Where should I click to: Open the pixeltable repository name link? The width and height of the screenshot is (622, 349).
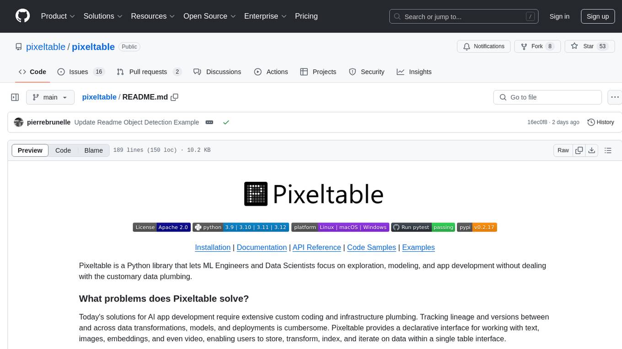point(93,47)
